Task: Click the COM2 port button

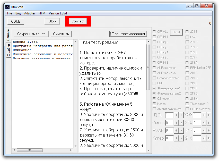Action: (16, 21)
